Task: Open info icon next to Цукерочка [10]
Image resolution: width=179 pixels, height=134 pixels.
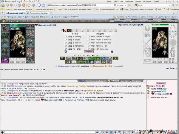Action: click(x=55, y=25)
